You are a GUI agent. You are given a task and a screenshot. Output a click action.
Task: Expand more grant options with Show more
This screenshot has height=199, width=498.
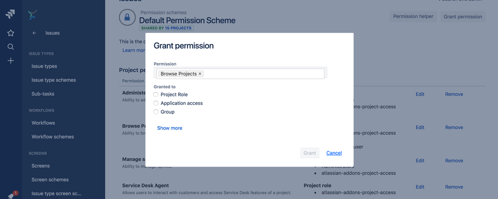pos(170,128)
